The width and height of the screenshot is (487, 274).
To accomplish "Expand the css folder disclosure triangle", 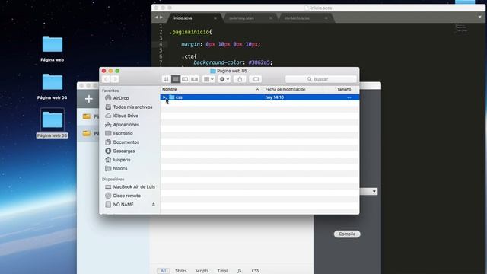I will (x=164, y=97).
